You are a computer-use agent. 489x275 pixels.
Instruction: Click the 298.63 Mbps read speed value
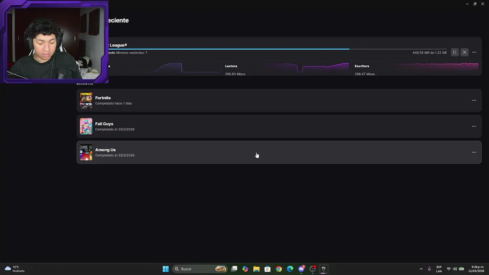click(235, 74)
